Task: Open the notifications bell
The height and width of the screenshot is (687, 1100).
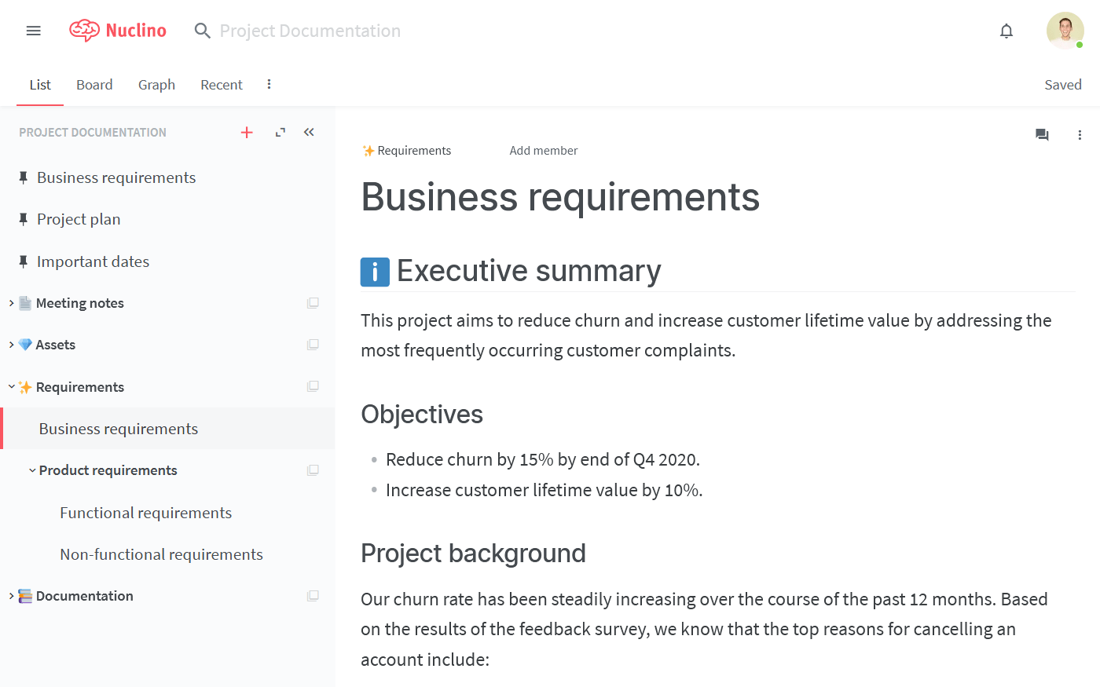Action: click(x=1006, y=30)
